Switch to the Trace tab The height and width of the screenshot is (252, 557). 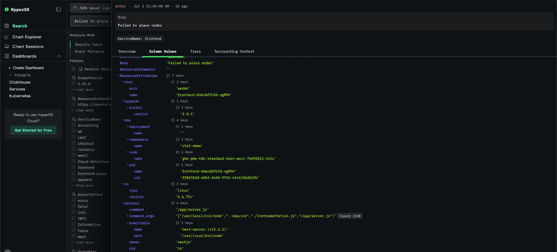(195, 52)
